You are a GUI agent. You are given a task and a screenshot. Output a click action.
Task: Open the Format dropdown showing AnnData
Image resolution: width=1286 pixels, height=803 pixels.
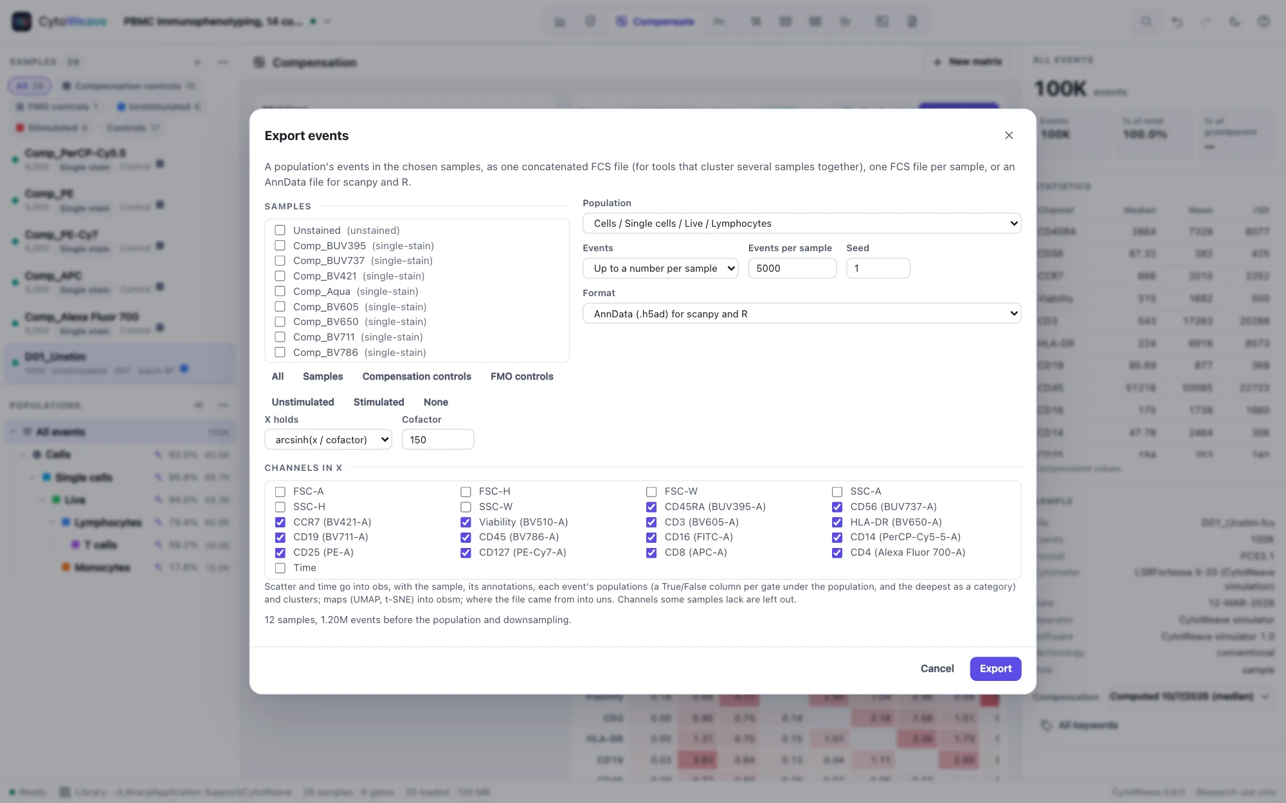point(802,313)
